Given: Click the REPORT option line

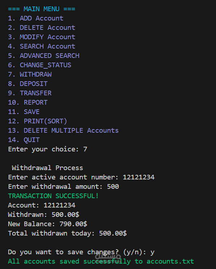Looking at the screenshot, I should click(x=28, y=102).
